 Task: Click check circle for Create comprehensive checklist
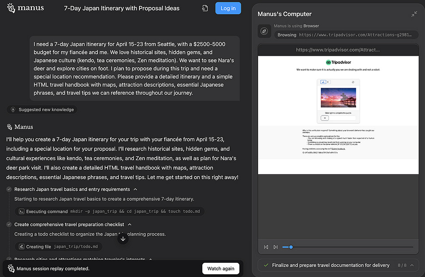tap(9, 224)
